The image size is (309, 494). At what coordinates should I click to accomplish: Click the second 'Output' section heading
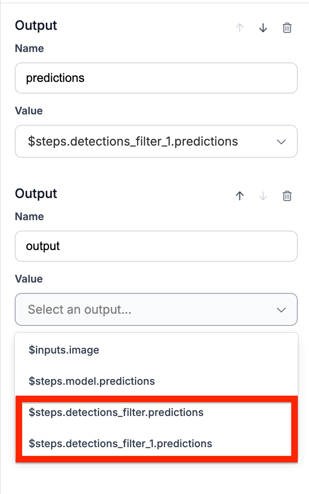[x=36, y=194]
